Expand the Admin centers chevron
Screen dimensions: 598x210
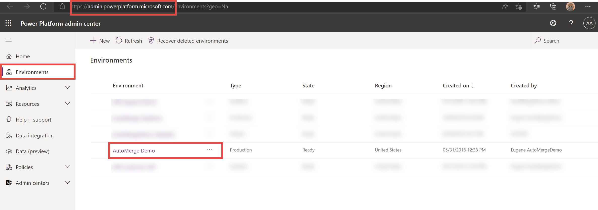67,183
